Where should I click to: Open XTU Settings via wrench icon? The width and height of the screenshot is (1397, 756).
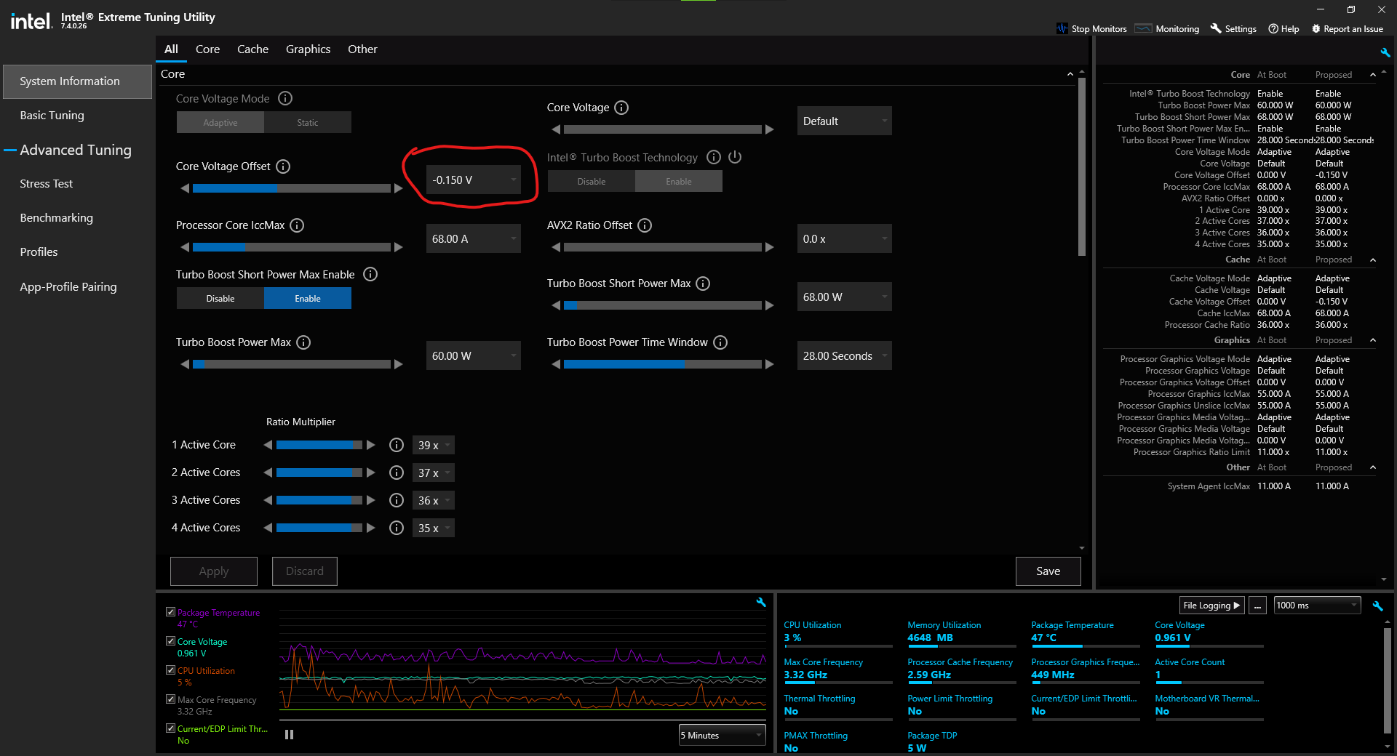(x=1215, y=28)
